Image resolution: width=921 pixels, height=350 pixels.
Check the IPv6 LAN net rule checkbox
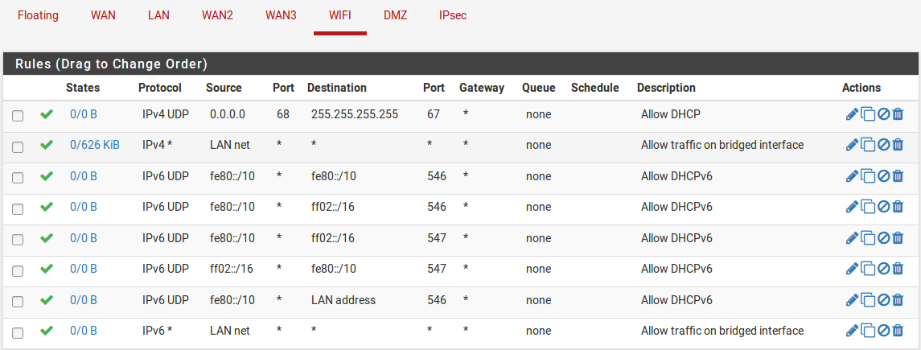[x=18, y=332]
